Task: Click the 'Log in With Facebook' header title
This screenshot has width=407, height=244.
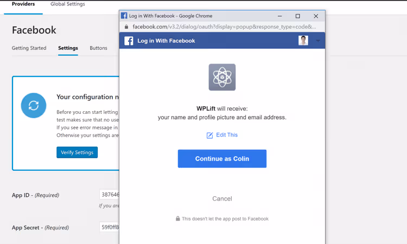Action: coord(166,41)
